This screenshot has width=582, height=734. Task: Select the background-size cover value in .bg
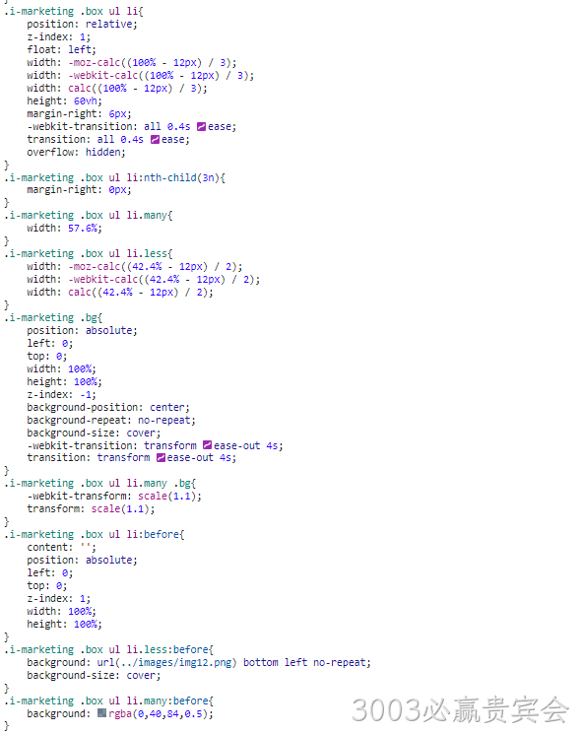click(141, 433)
